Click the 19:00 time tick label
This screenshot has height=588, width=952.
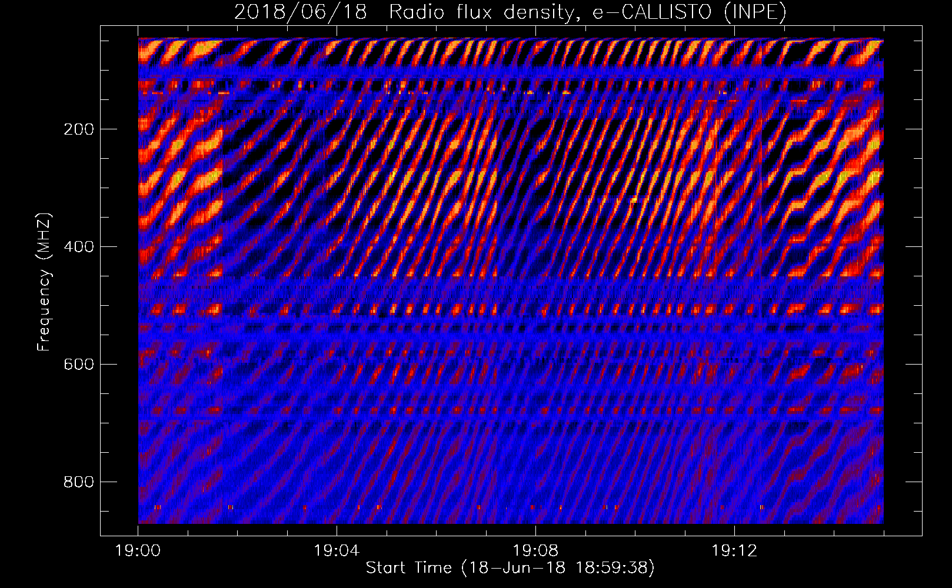click(138, 551)
